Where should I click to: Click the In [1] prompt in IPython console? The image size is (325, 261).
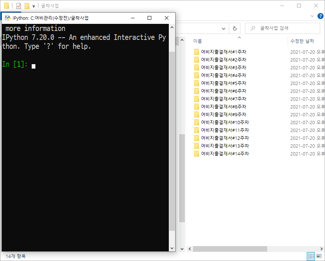coord(15,64)
